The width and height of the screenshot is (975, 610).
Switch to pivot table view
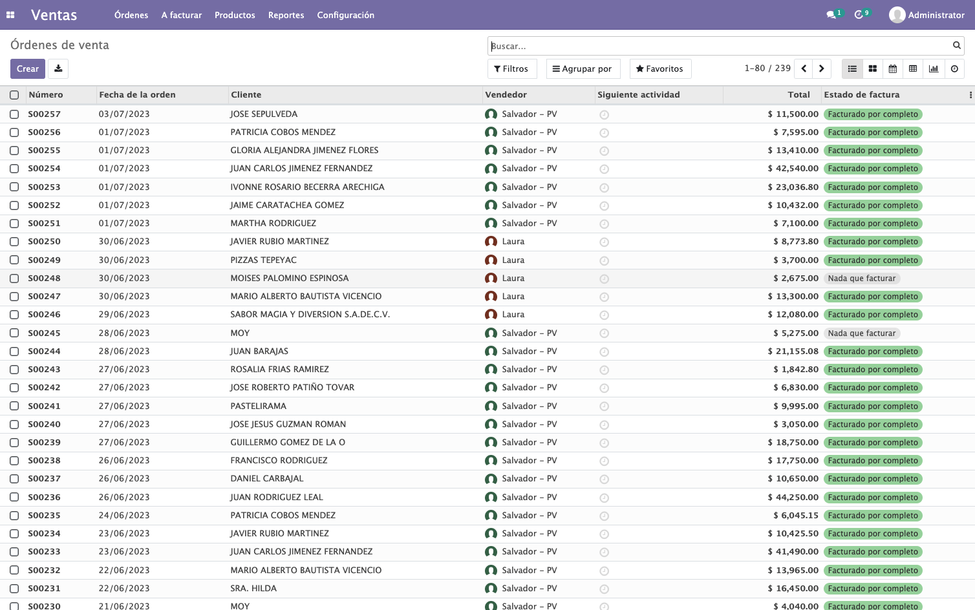point(913,68)
